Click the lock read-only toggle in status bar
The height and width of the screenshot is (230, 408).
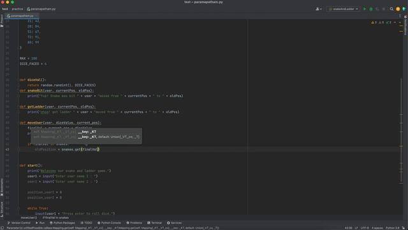(404, 228)
